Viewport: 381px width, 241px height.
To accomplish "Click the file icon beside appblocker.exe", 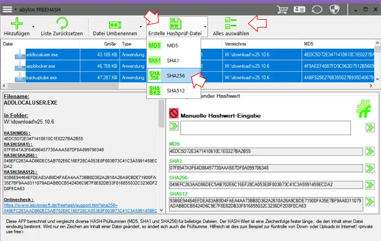I will pyautogui.click(x=20, y=66).
